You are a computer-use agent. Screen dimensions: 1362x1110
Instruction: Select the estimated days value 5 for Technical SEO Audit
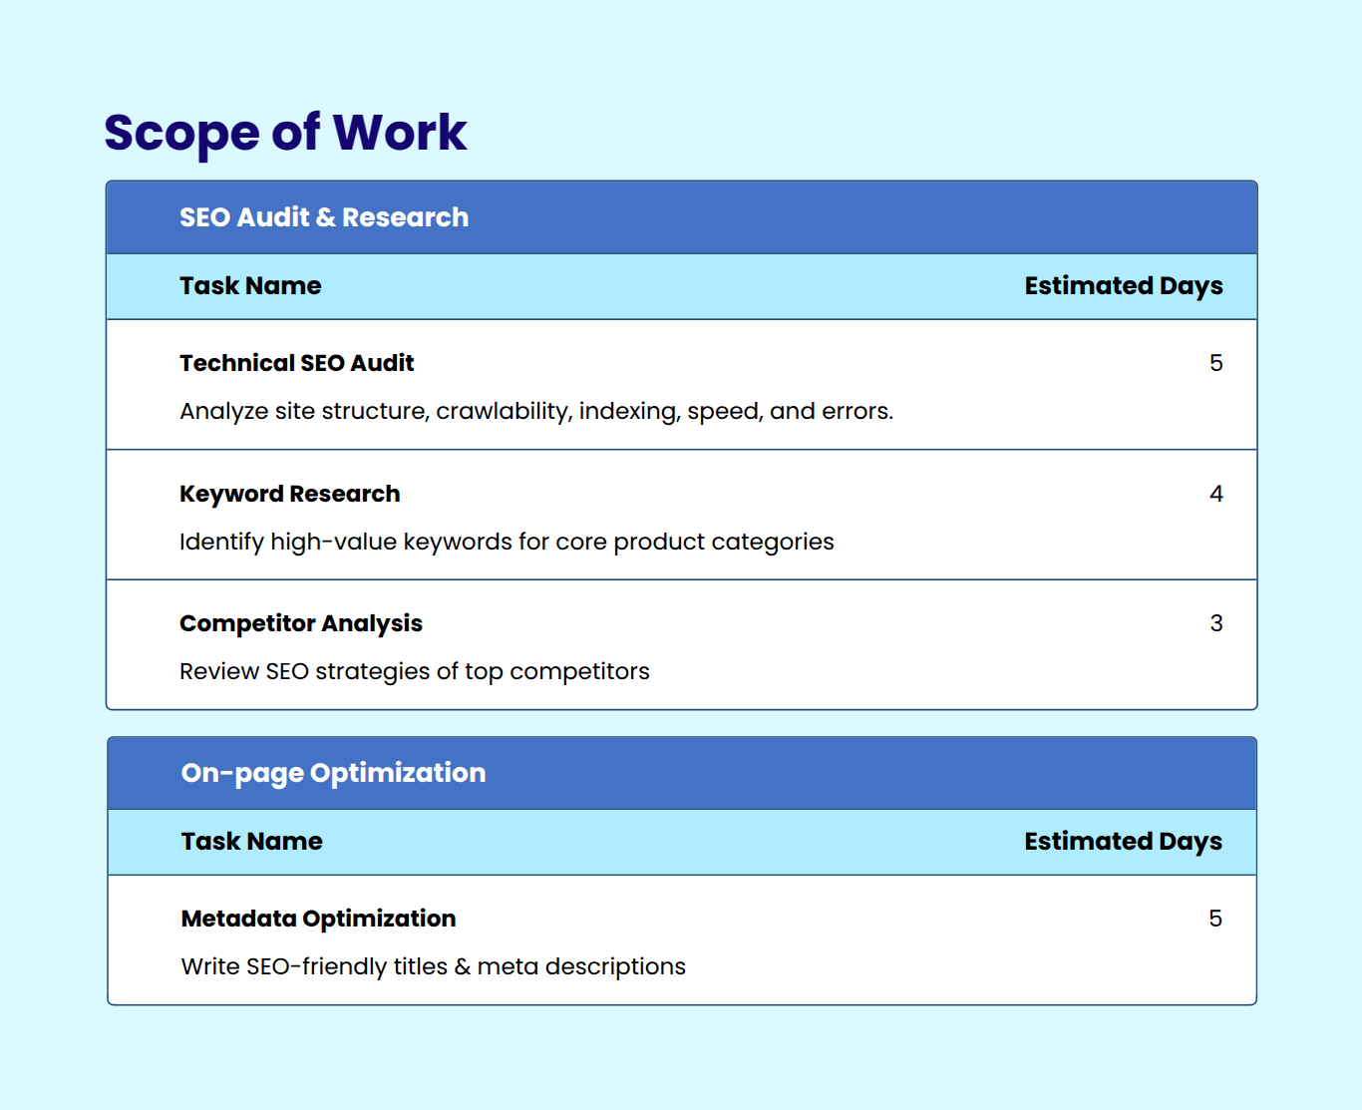pyautogui.click(x=1216, y=363)
